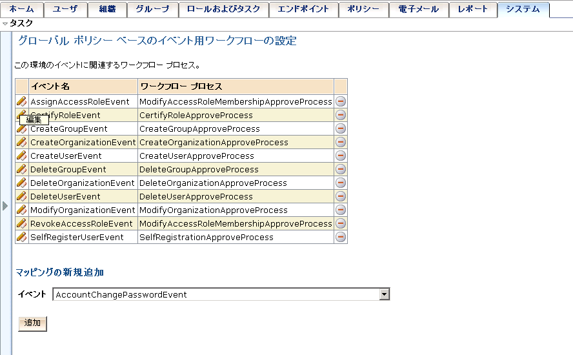
Task: Click the 追加 button
Action: click(32, 323)
